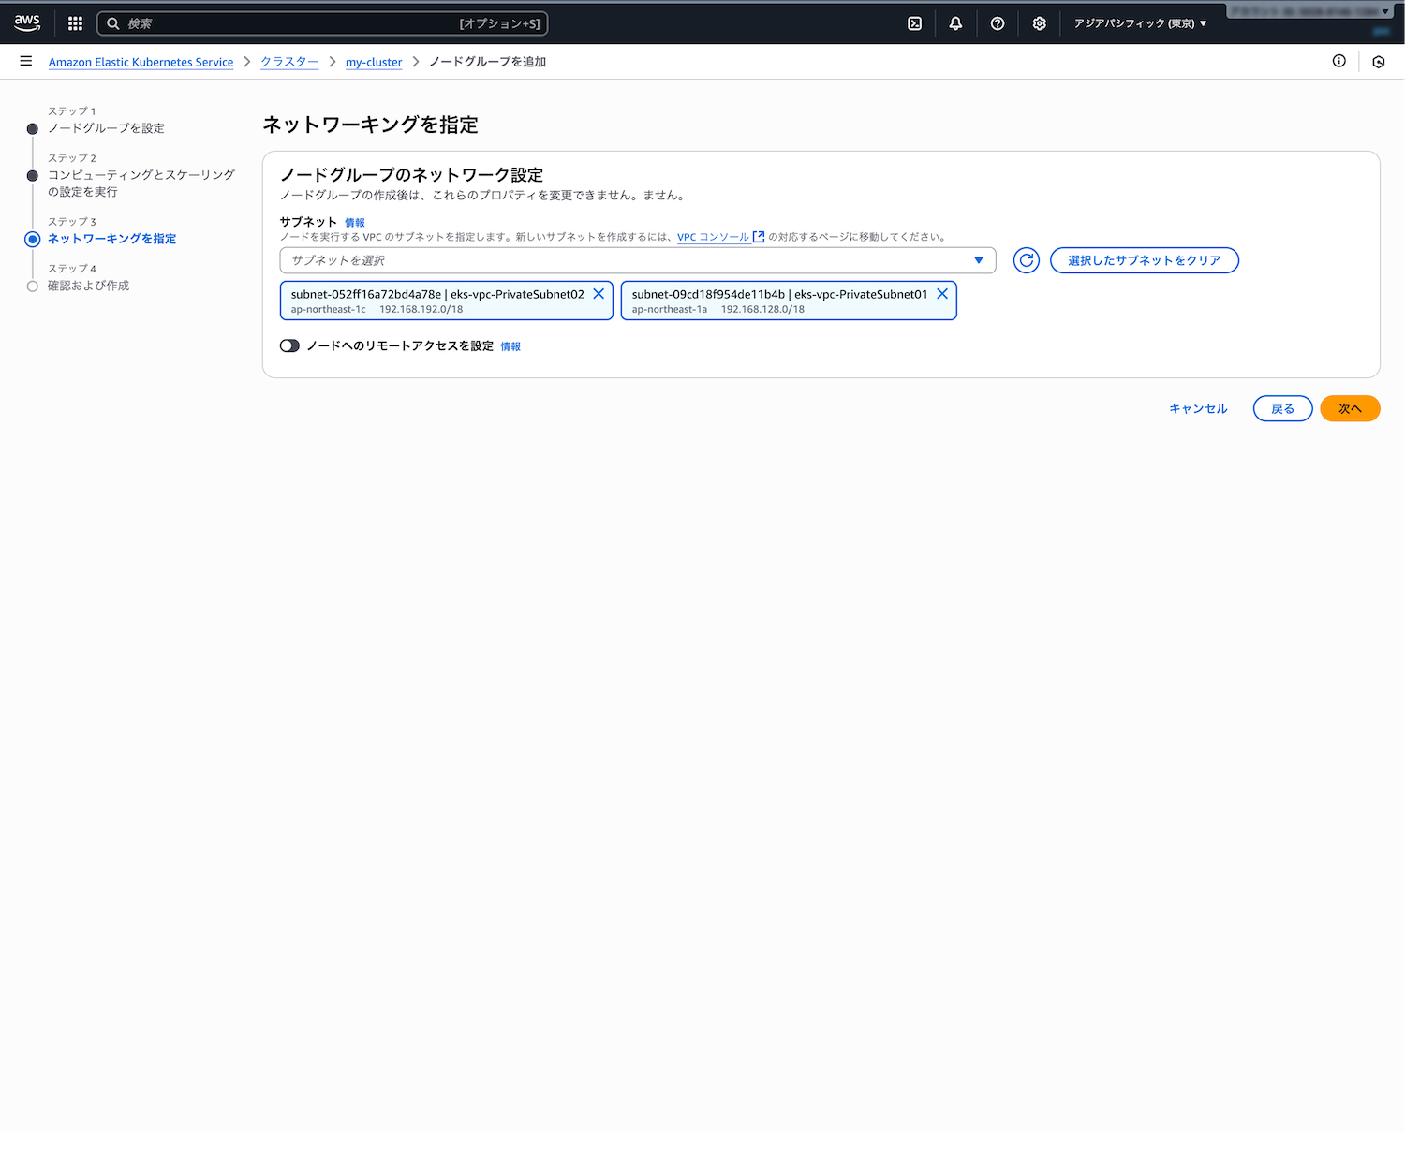
Task: Open the info panel icon at top right
Action: pos(1338,62)
